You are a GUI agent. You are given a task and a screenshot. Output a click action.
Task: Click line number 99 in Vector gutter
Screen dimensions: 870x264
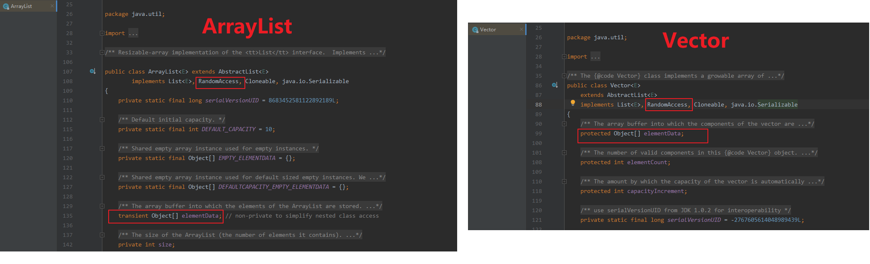pos(539,133)
